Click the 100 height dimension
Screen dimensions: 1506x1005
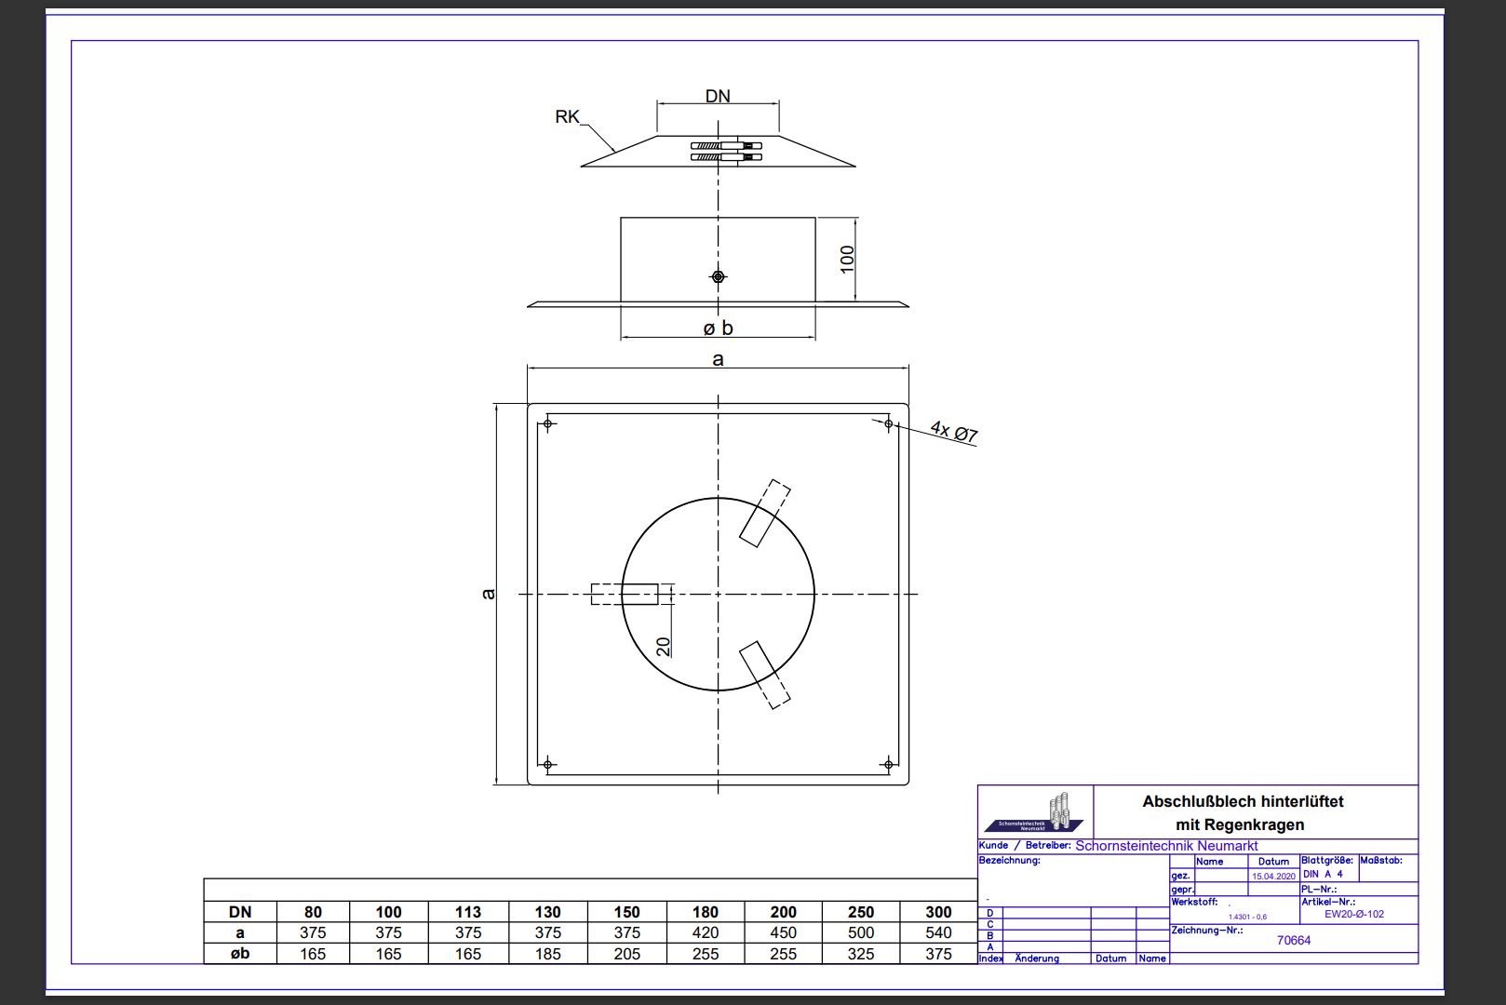point(847,259)
